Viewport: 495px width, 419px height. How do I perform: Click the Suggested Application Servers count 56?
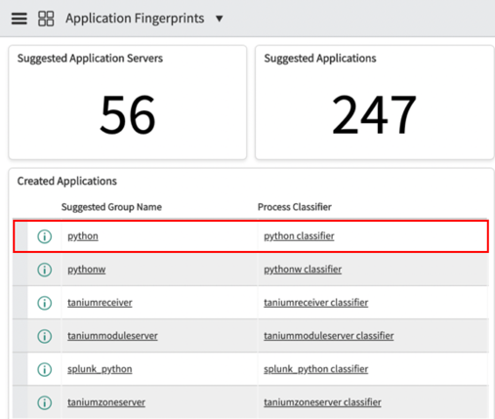[x=128, y=114]
